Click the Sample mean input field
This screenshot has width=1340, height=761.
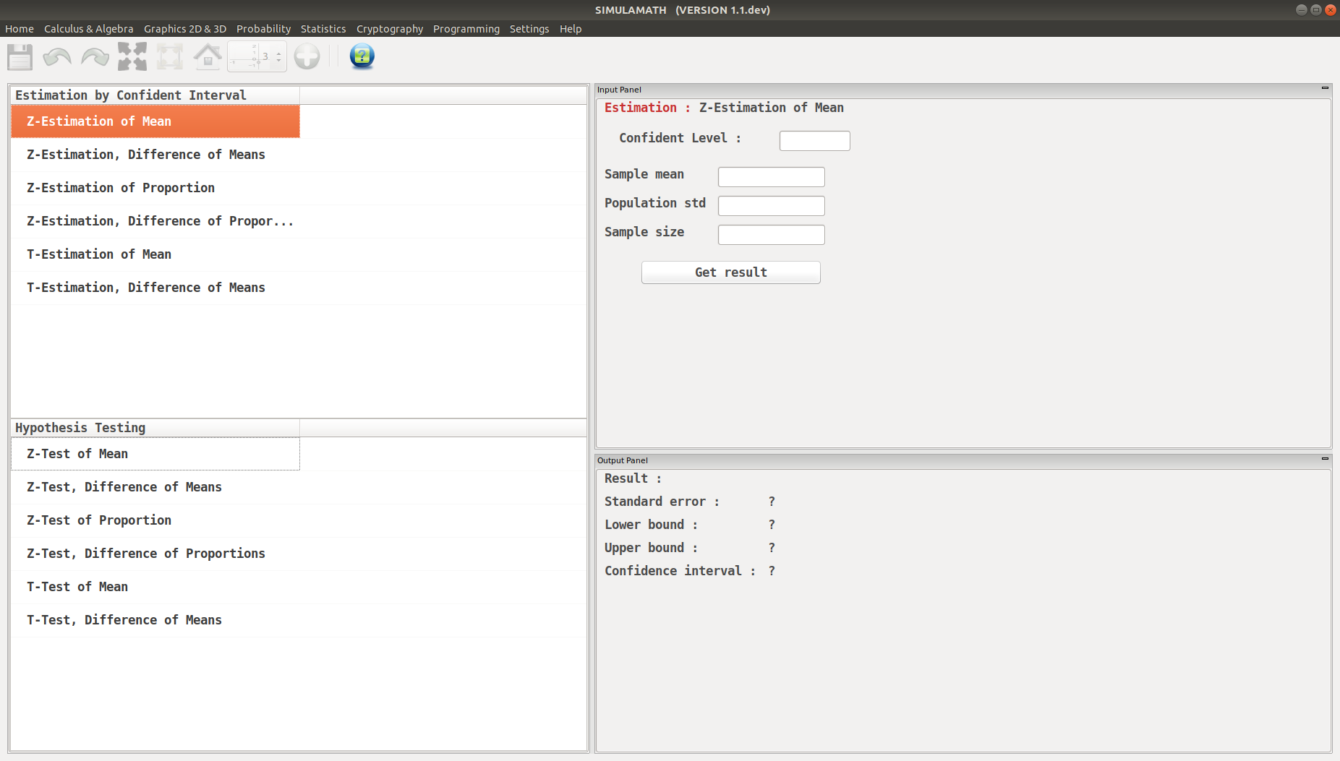pos(772,177)
